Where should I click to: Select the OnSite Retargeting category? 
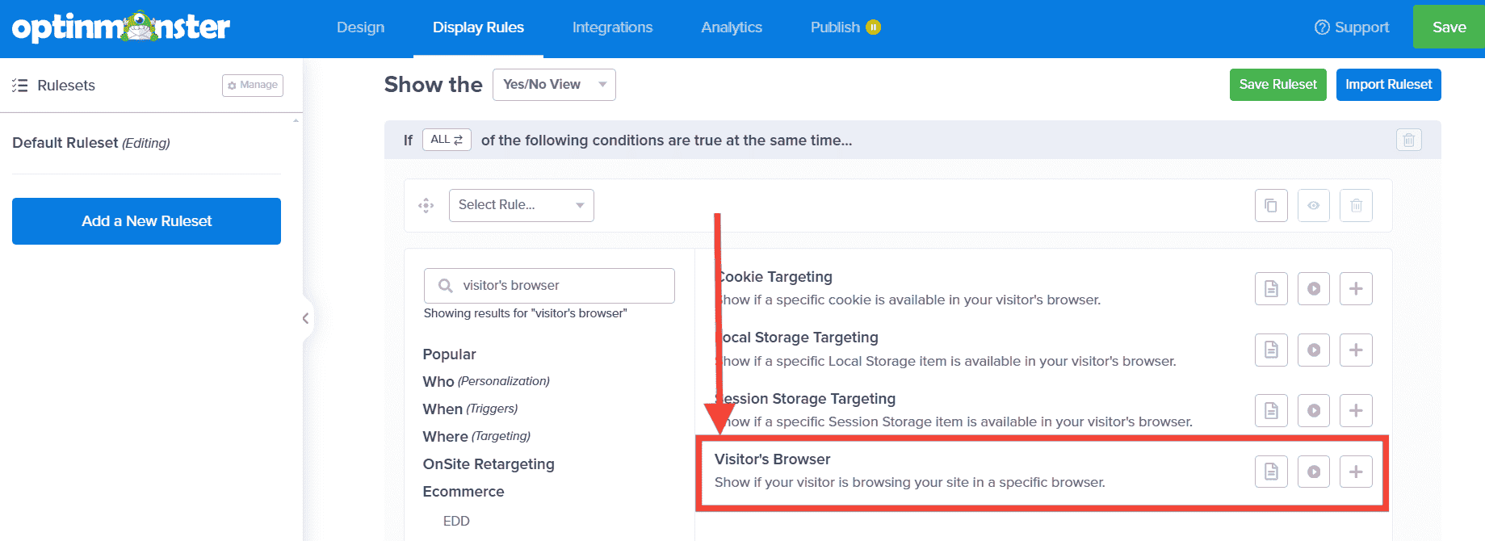pyautogui.click(x=489, y=464)
